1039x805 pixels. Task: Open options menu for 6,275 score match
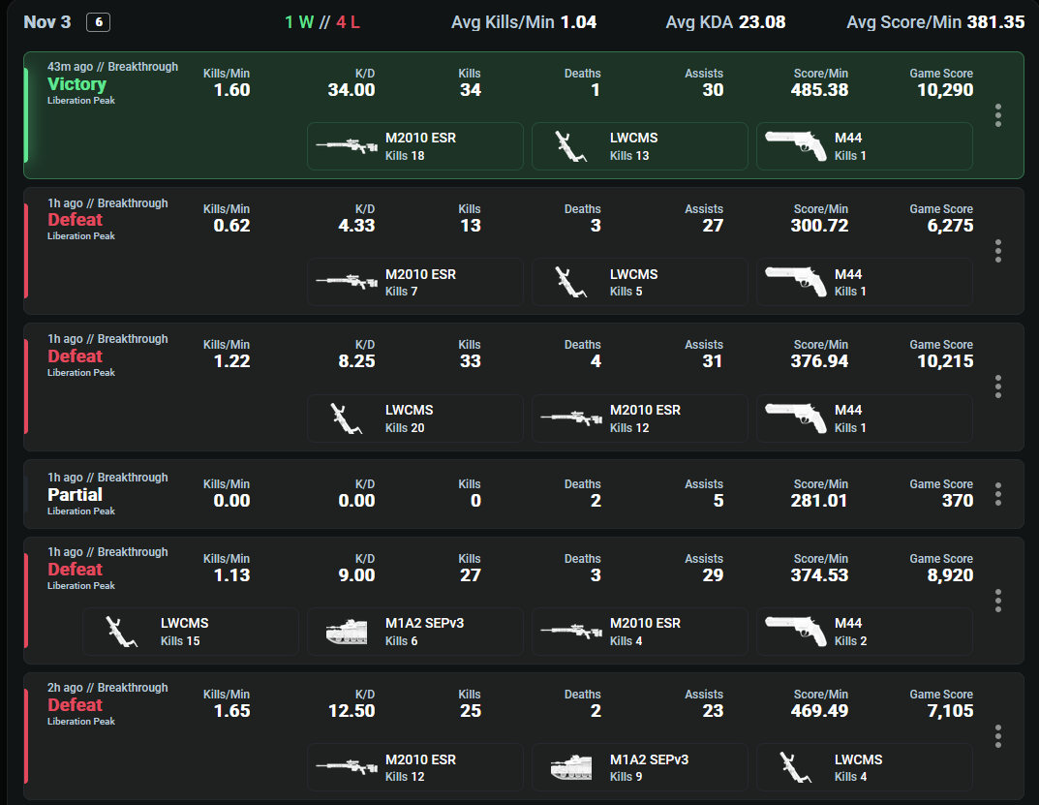998,251
